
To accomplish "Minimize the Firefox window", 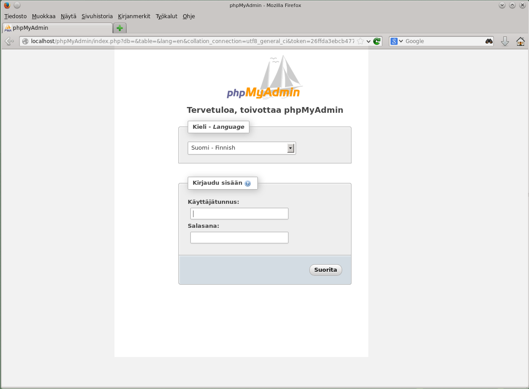I will pyautogui.click(x=502, y=5).
